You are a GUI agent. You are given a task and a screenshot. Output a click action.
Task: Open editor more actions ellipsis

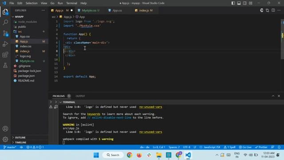point(279,10)
